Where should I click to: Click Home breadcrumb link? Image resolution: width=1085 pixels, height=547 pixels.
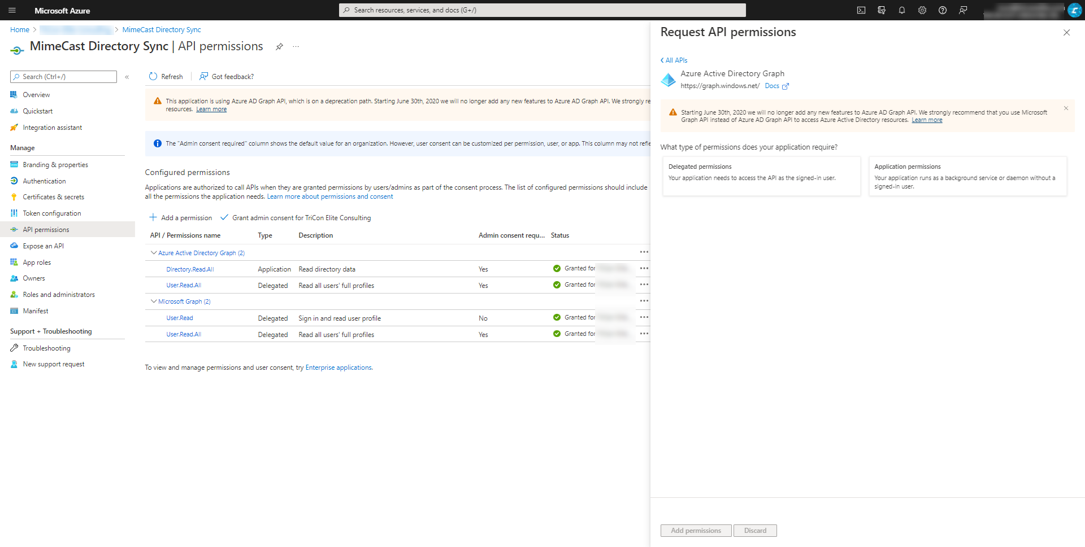(x=20, y=30)
